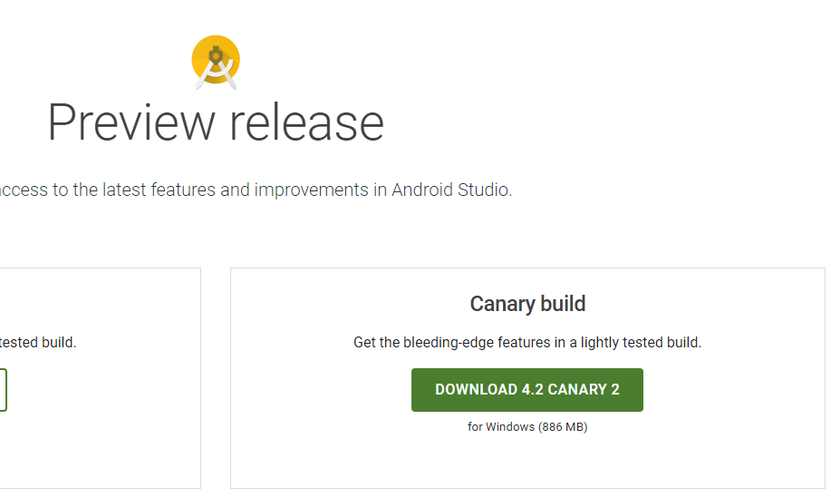Click the word 'DOWNLOAD' on green button
Viewport: 831px width, 497px height.
click(x=476, y=390)
